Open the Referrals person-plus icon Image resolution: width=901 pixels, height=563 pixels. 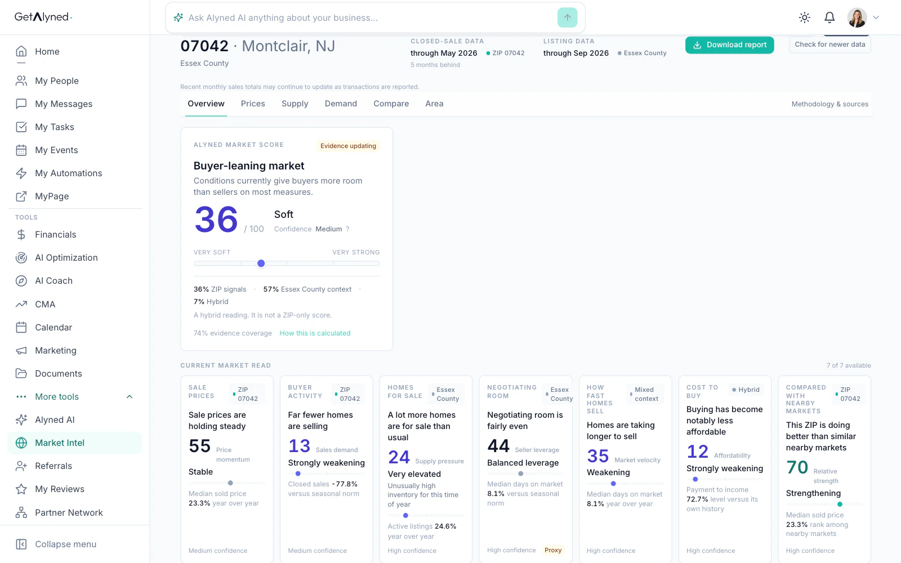21,466
